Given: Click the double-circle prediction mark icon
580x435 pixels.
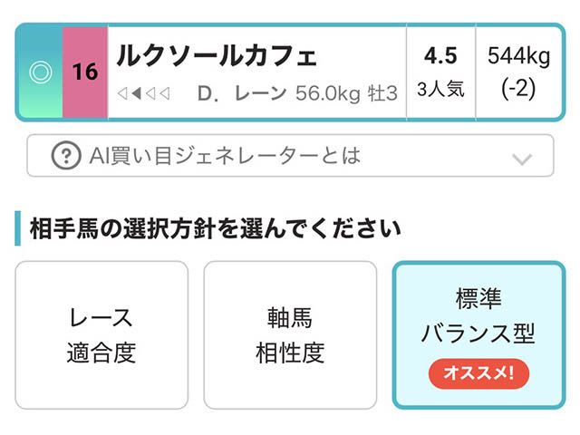Looking at the screenshot, I should [40, 72].
